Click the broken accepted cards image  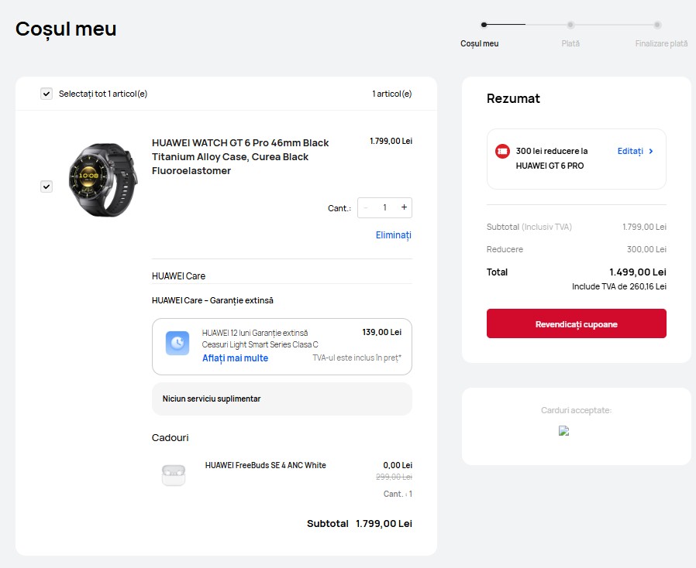pyautogui.click(x=564, y=432)
